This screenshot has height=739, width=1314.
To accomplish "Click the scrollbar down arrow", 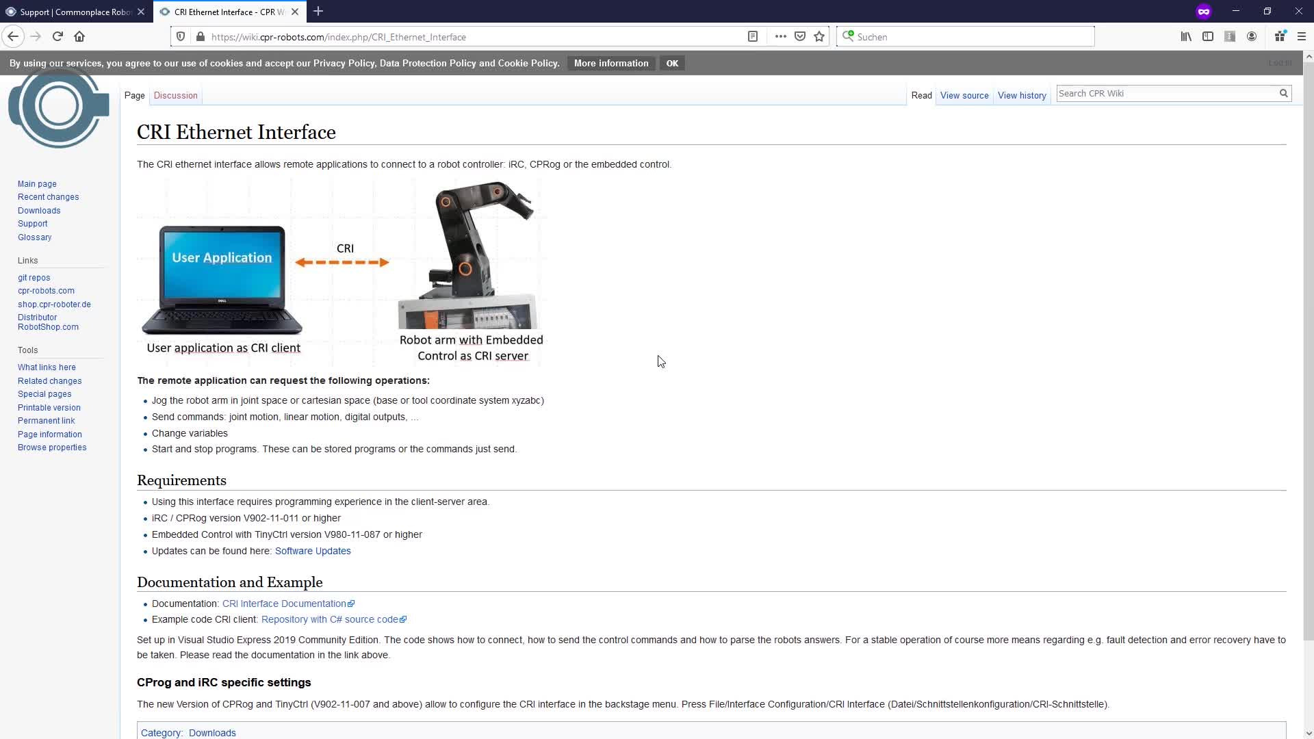I will point(1309,733).
